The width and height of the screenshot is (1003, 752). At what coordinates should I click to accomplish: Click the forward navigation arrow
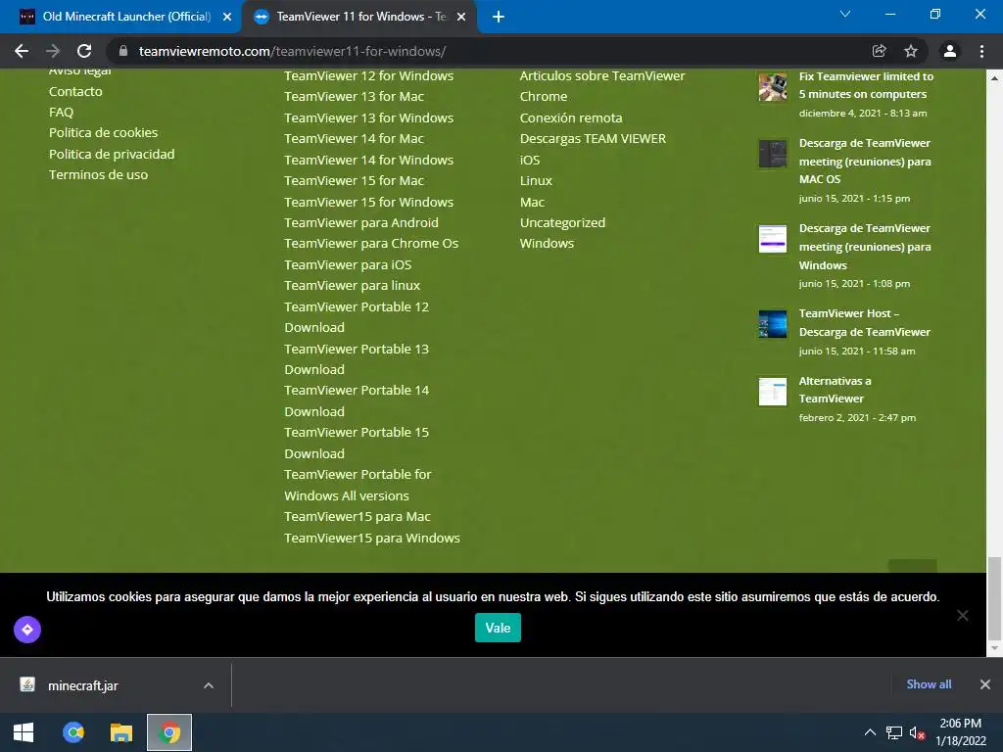[53, 51]
